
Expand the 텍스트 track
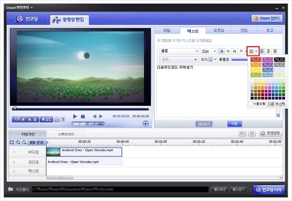(14, 171)
